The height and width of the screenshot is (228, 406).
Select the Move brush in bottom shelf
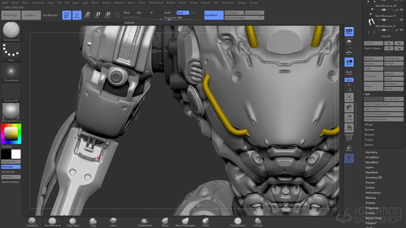(165, 222)
